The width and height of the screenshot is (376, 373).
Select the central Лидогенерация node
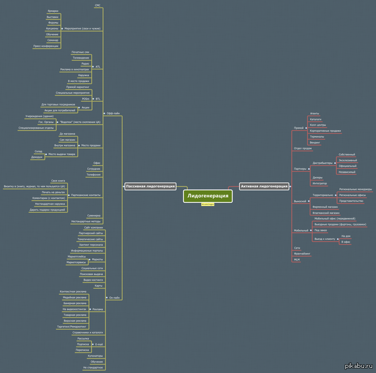point(208,197)
